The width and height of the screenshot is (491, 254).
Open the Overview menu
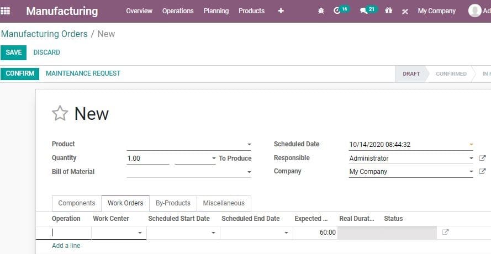[139, 11]
